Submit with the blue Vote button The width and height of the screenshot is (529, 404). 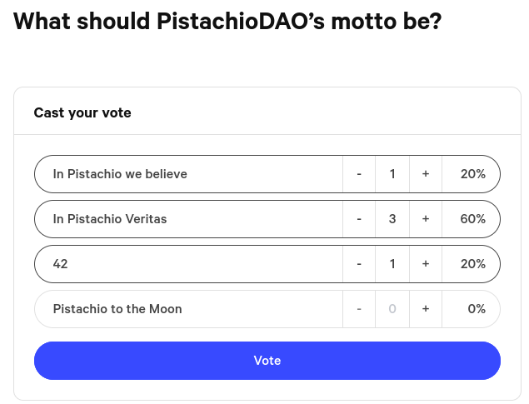(x=267, y=361)
